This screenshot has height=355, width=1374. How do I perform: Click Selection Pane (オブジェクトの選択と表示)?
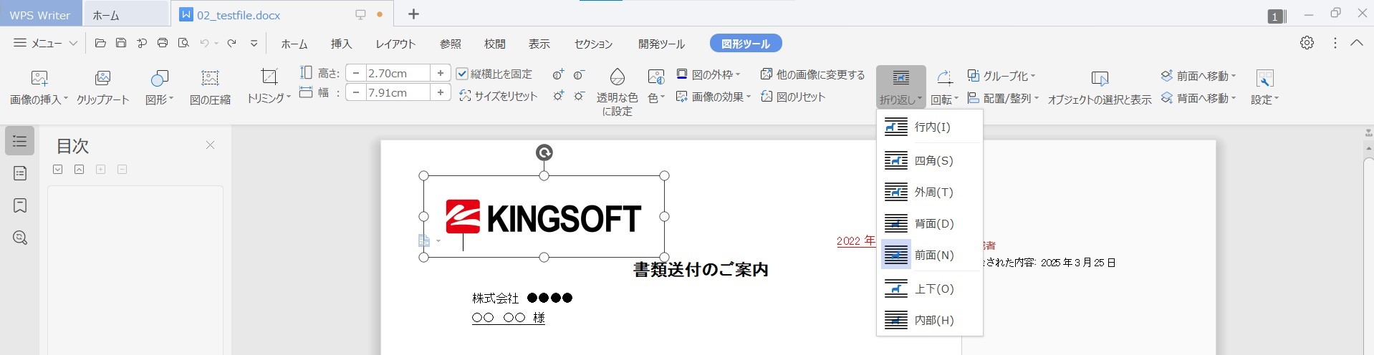click(x=1100, y=87)
